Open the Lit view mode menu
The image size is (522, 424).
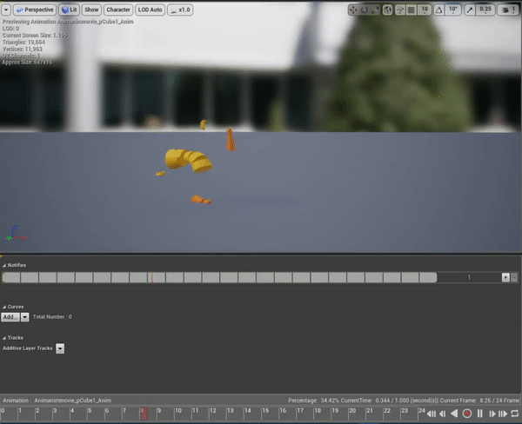[x=69, y=10]
